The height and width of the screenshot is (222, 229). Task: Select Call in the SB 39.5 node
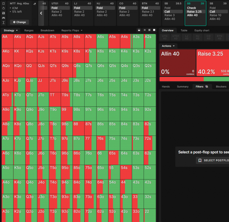click(173, 11)
